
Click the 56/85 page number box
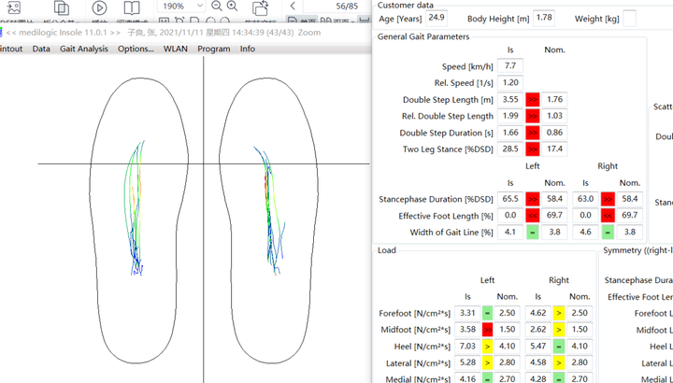click(347, 6)
